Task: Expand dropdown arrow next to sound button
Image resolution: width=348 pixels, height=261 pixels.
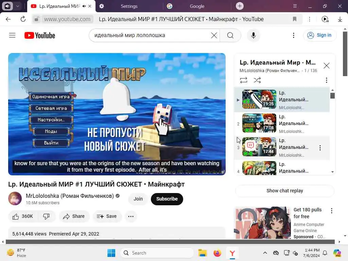Action: pos(18,6)
